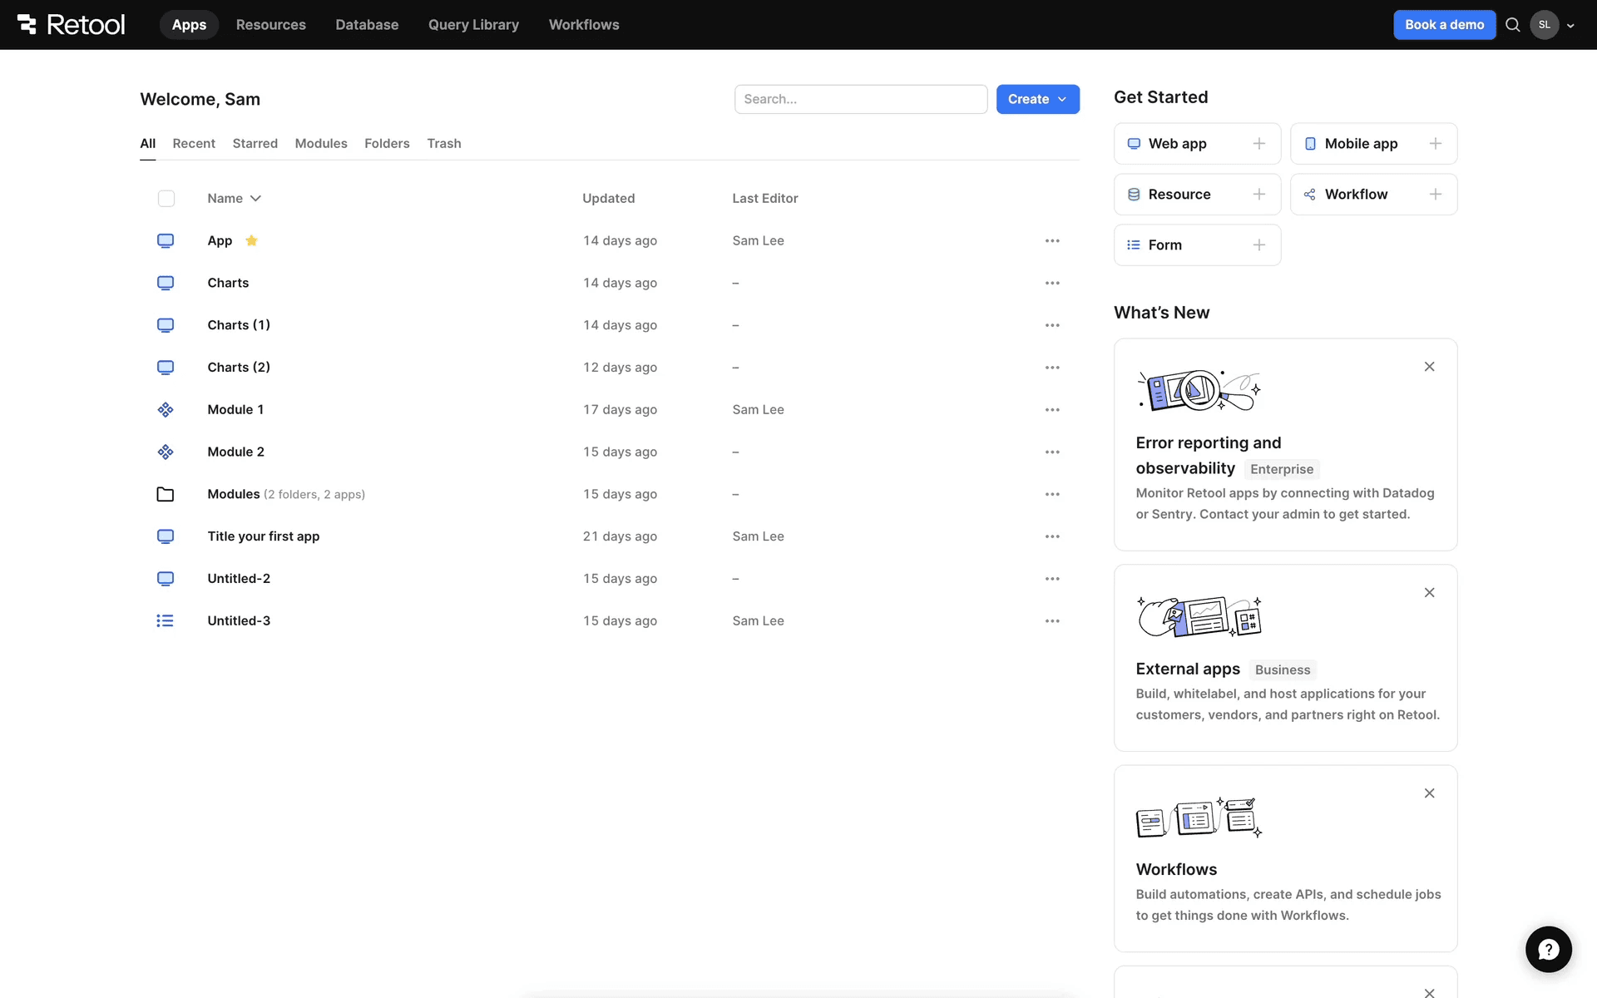Click the plus icon on Workflow card

pos(1435,195)
